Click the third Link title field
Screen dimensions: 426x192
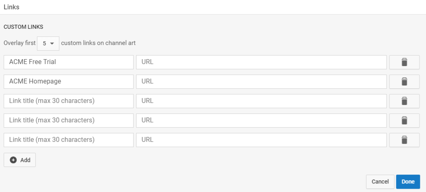coord(69,101)
